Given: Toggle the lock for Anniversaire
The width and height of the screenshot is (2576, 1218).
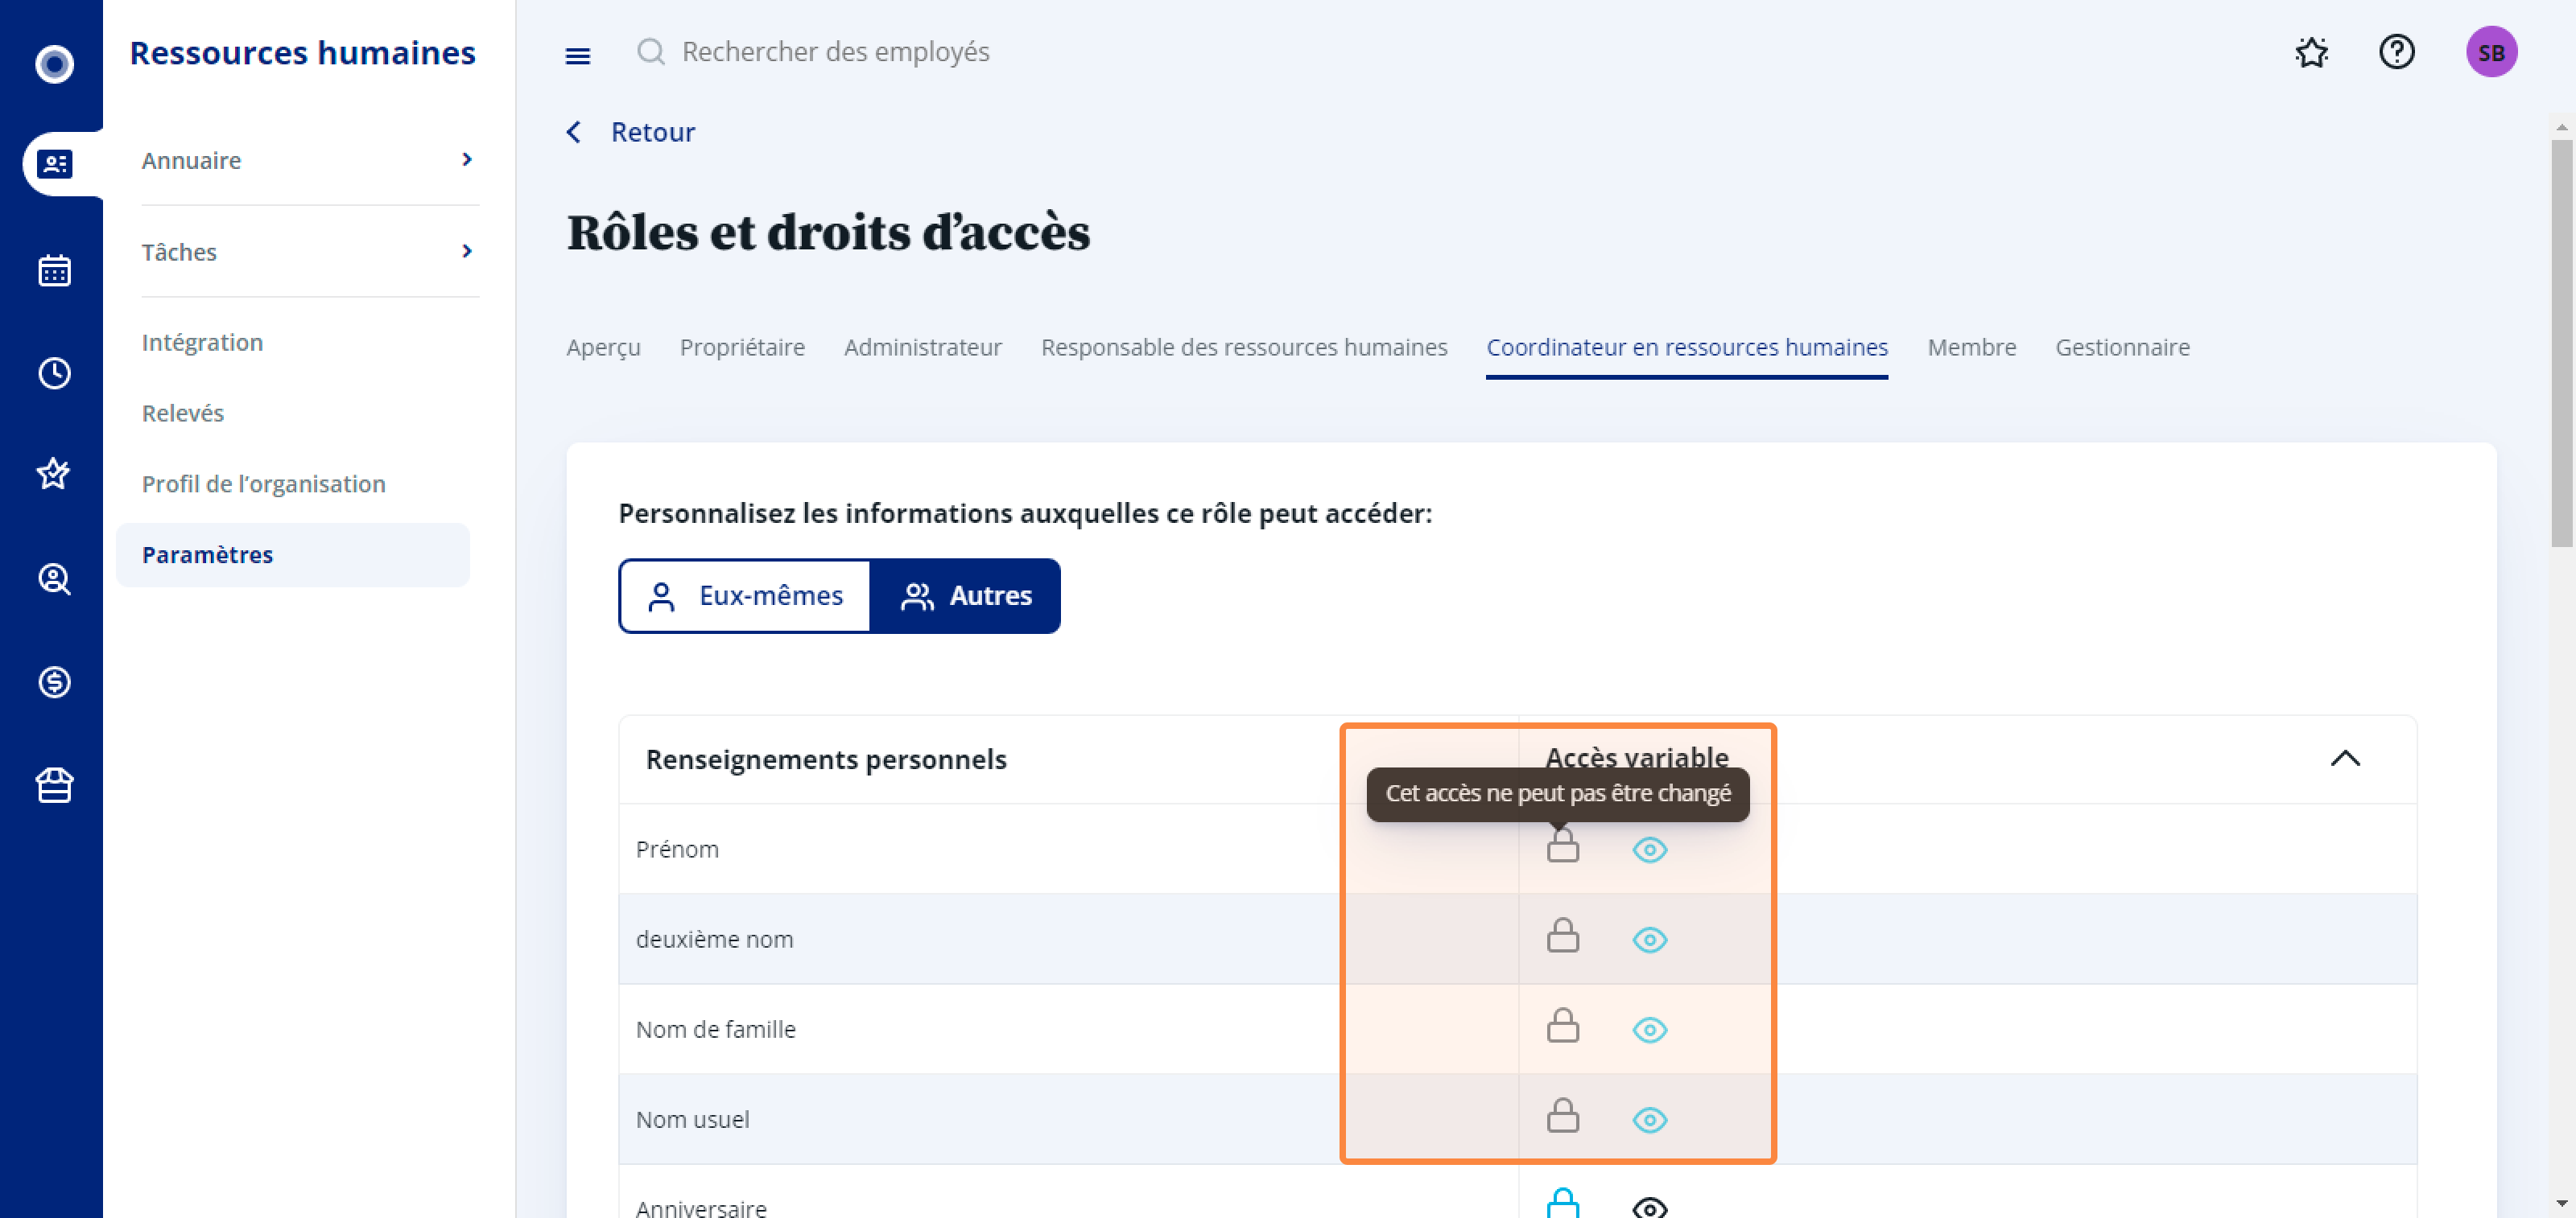Looking at the screenshot, I should pyautogui.click(x=1562, y=1203).
